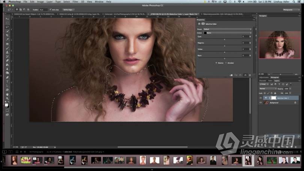Click the Feather input field

43,10
